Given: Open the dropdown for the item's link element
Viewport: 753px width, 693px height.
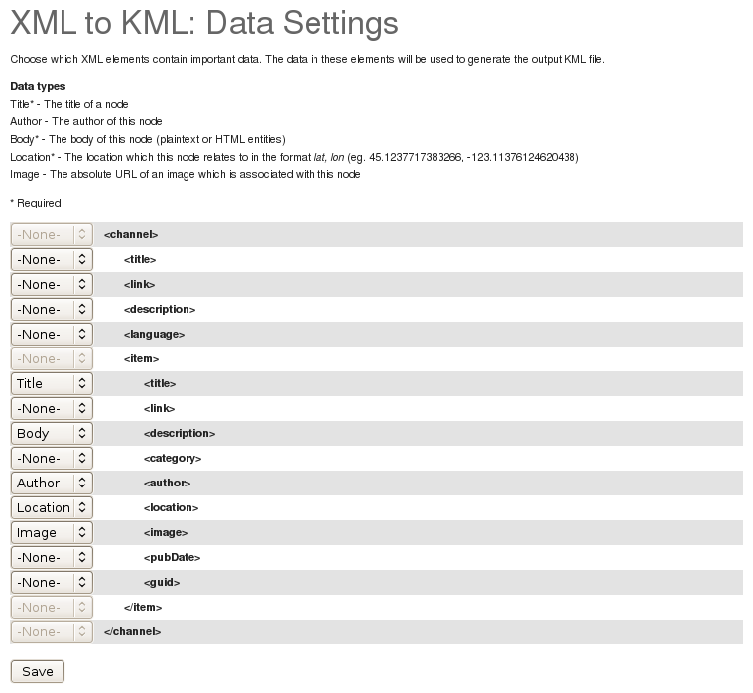Looking at the screenshot, I should (52, 408).
